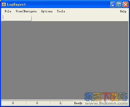
Task: Open the File menu
Action: [x=8, y=11]
